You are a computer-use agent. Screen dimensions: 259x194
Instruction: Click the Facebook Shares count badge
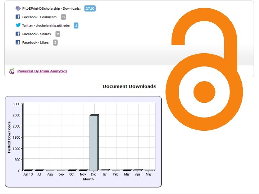point(58,34)
